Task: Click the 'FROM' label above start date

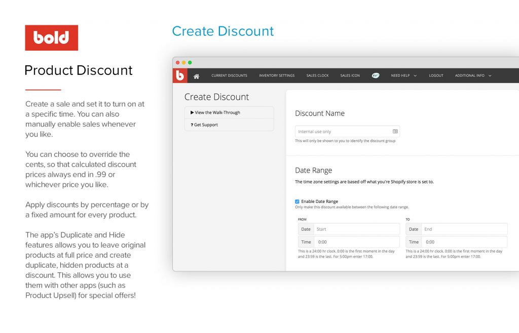Action: click(x=302, y=219)
